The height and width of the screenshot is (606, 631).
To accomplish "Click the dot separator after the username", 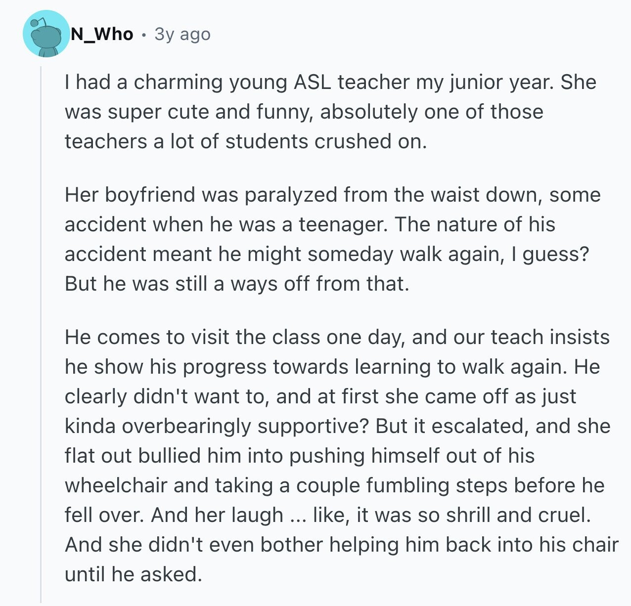I will 144,35.
